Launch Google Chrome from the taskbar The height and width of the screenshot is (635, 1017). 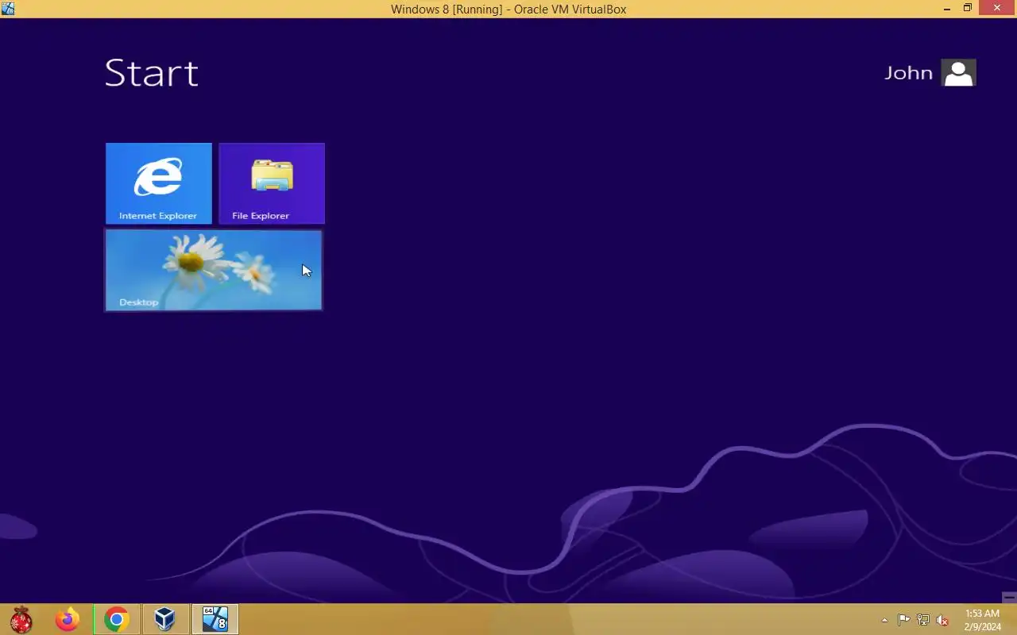117,619
